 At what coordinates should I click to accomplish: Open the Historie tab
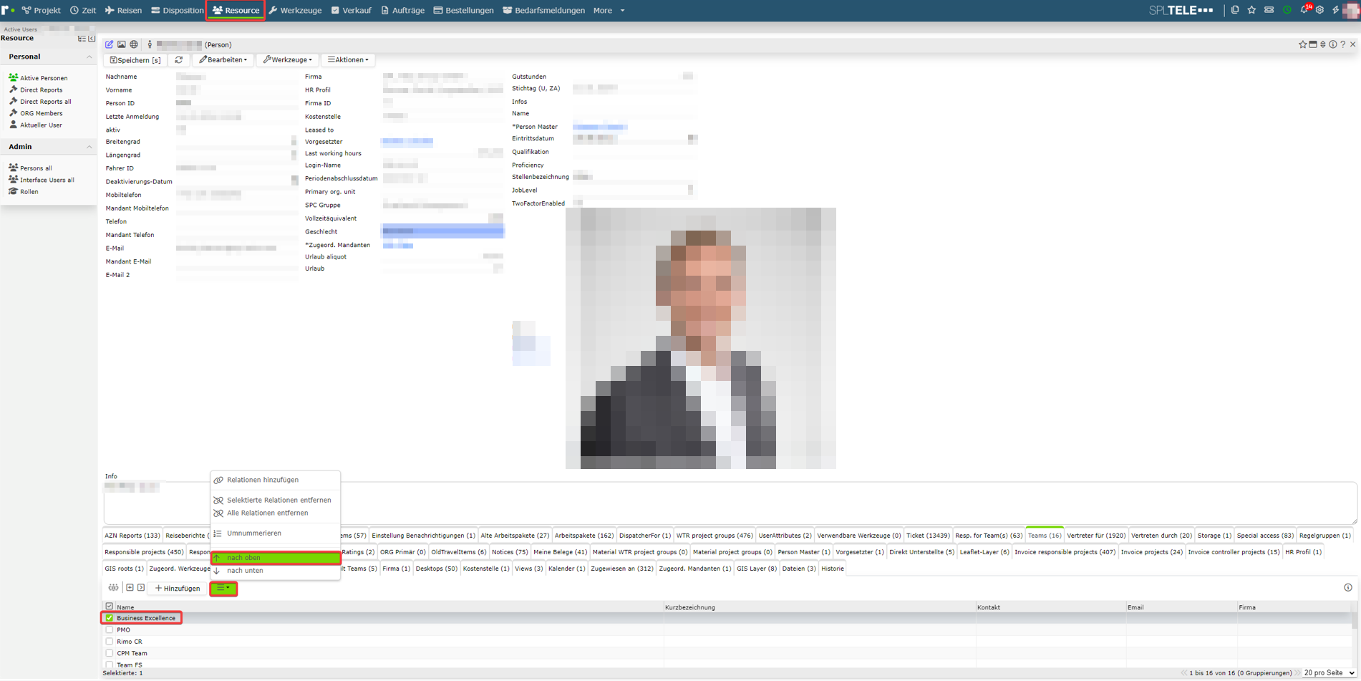tap(833, 569)
